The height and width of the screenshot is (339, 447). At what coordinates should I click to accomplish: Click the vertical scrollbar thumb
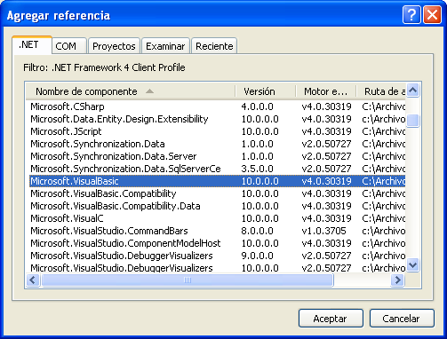pos(413,121)
